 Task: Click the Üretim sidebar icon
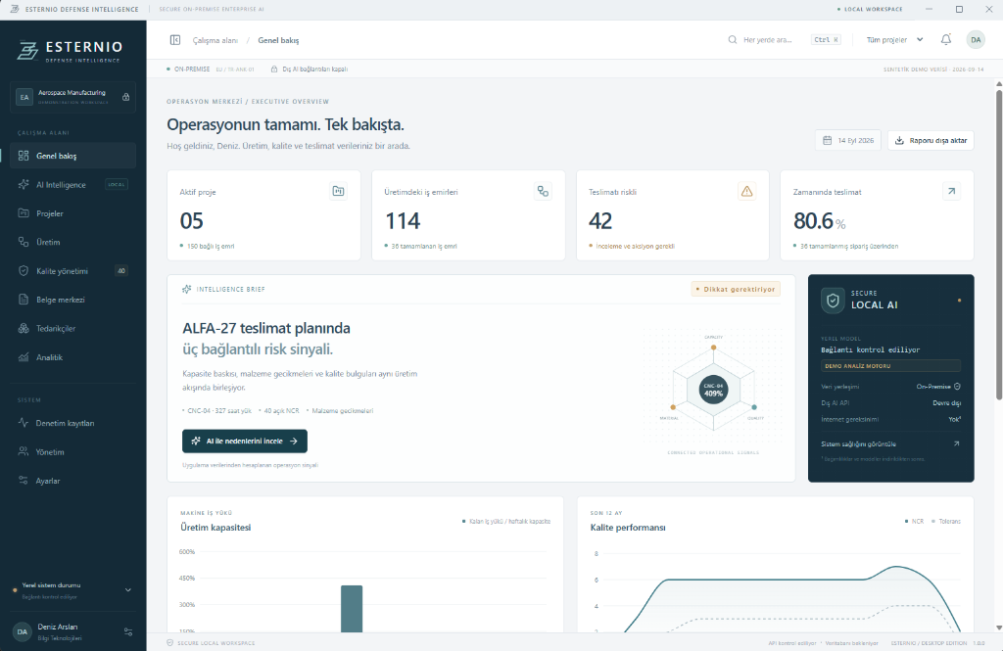(24, 242)
